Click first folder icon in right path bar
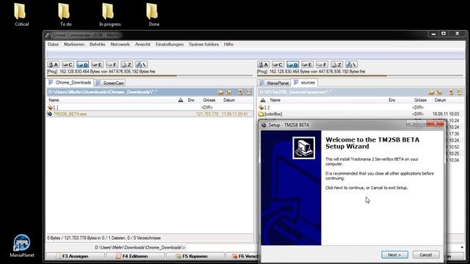This screenshot has height=264, width=470. point(431,92)
